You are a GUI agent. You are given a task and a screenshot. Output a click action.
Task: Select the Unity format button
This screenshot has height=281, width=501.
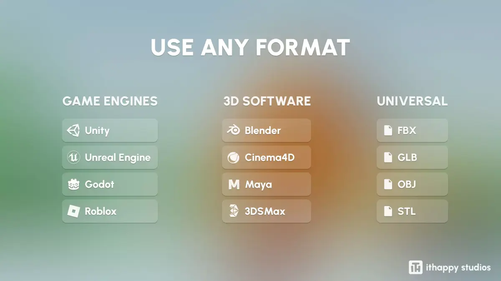110,131
